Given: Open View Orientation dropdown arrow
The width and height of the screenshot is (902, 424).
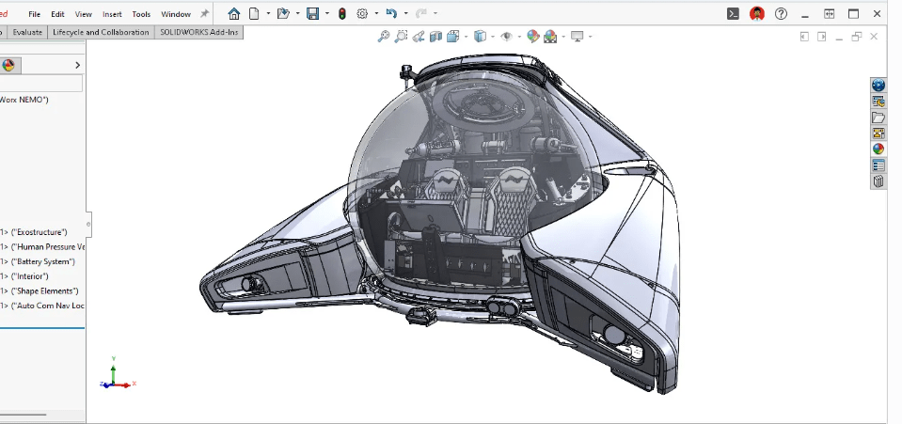Looking at the screenshot, I should pos(466,37).
